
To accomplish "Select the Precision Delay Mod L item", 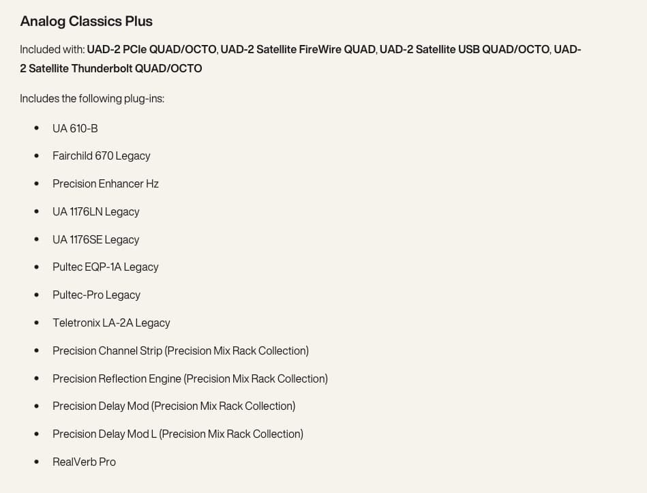I will [177, 434].
